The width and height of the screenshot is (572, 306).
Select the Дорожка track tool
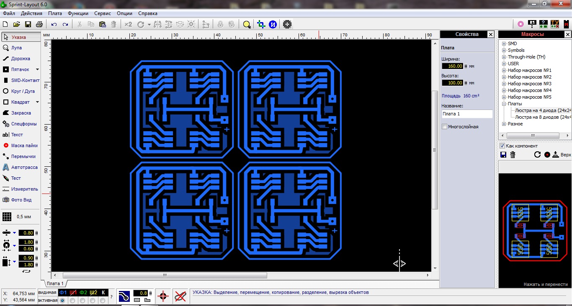[20, 59]
